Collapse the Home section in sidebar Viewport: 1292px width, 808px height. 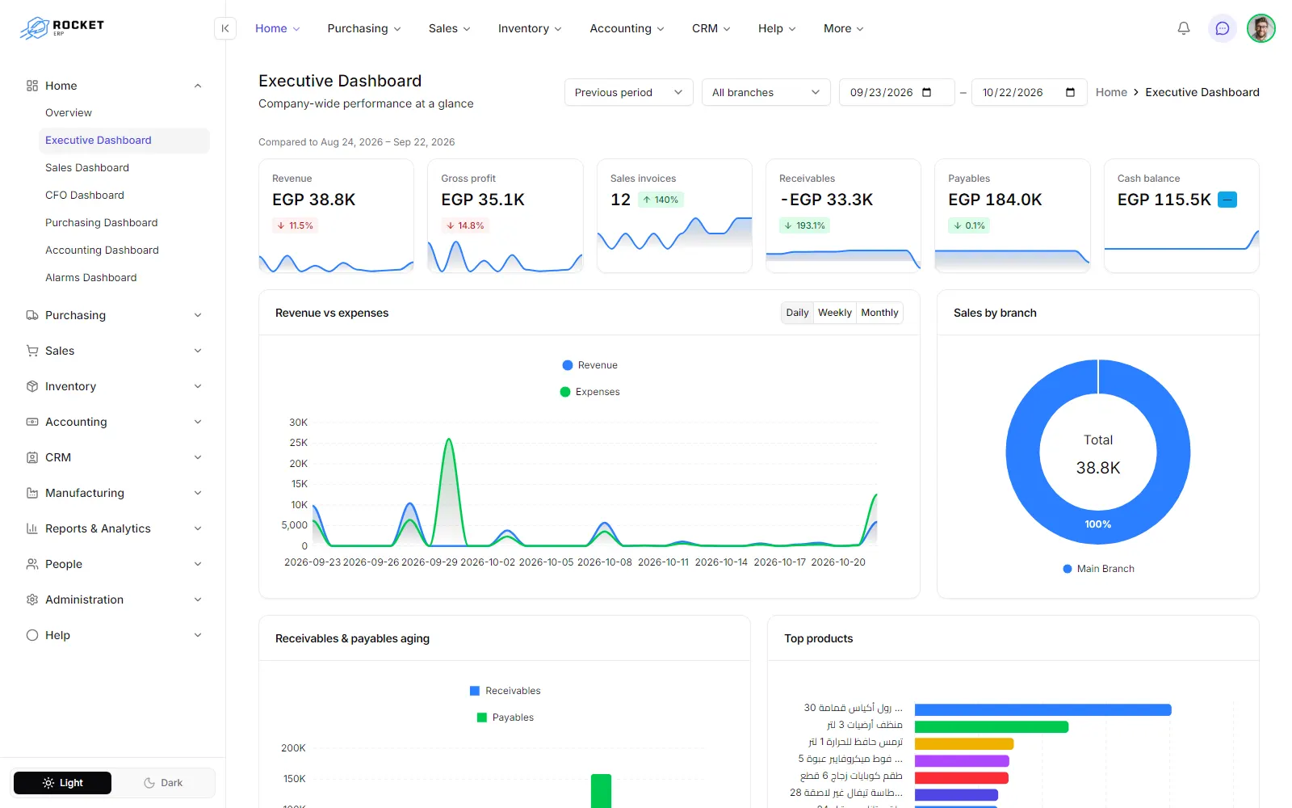(x=198, y=86)
